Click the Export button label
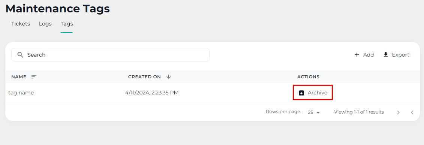The image size is (424, 145). click(x=400, y=55)
